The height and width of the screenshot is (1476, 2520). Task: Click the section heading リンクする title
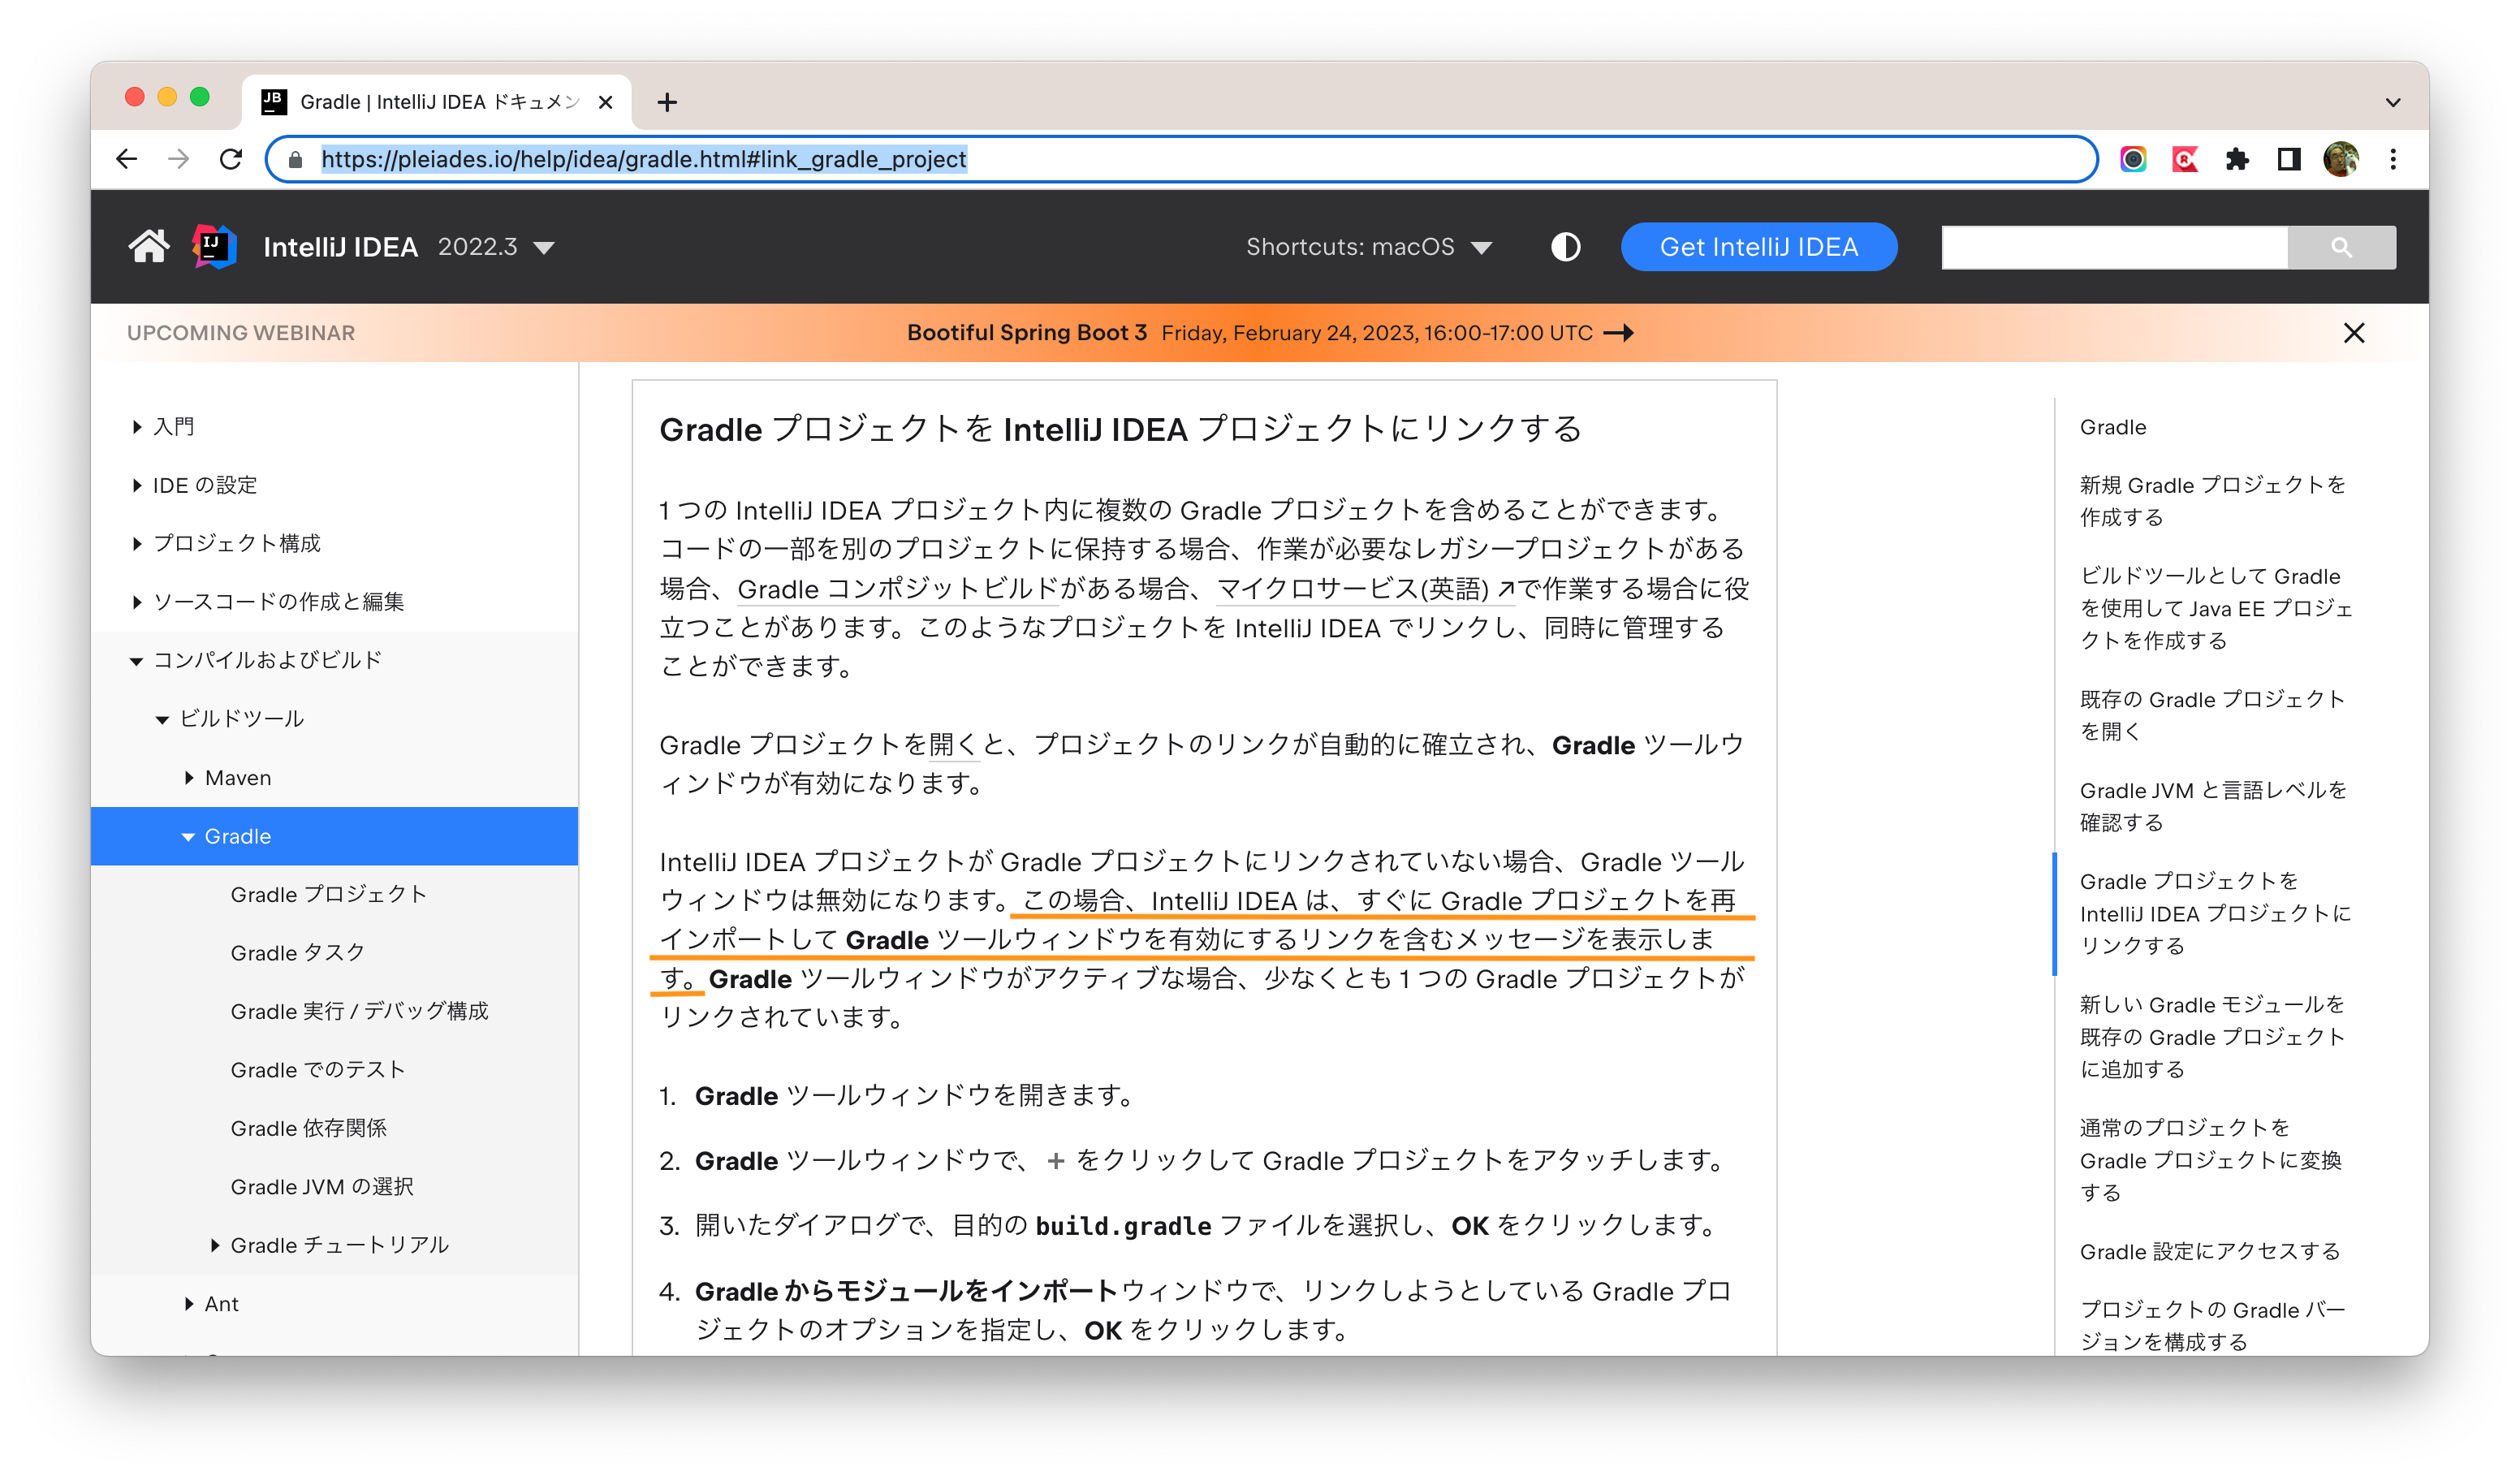tap(1120, 429)
